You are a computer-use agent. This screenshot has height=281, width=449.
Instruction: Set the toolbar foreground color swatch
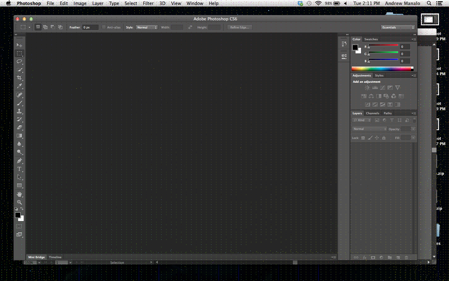[18, 215]
